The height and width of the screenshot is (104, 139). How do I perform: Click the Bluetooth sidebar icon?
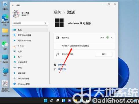point(14,35)
